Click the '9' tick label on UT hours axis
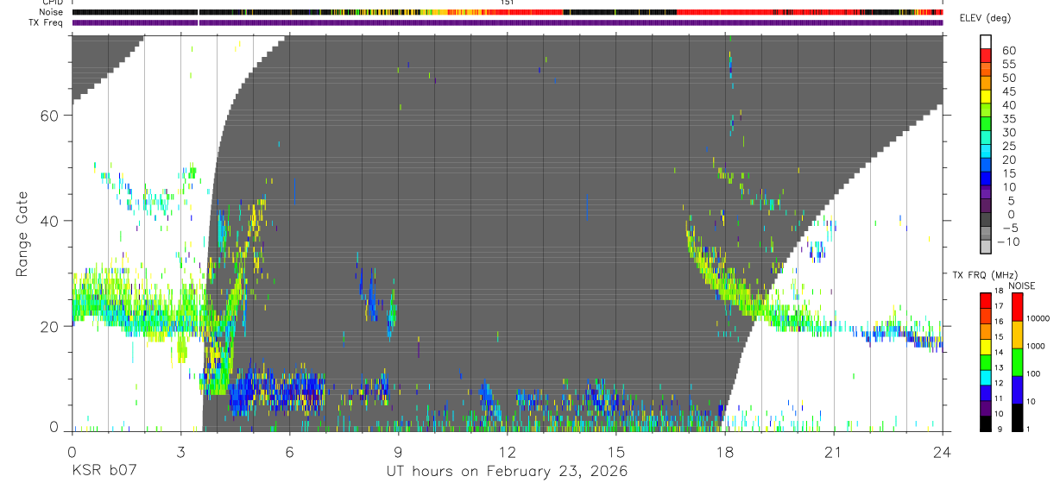Viewport: 1060px width, 489px height. 398,452
